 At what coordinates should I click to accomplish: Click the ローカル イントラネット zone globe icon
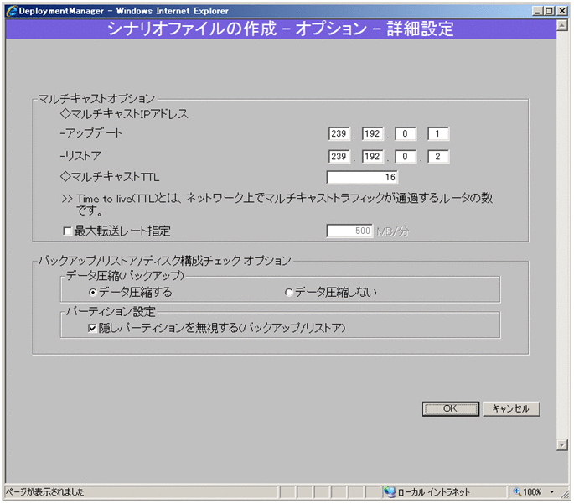(390, 492)
